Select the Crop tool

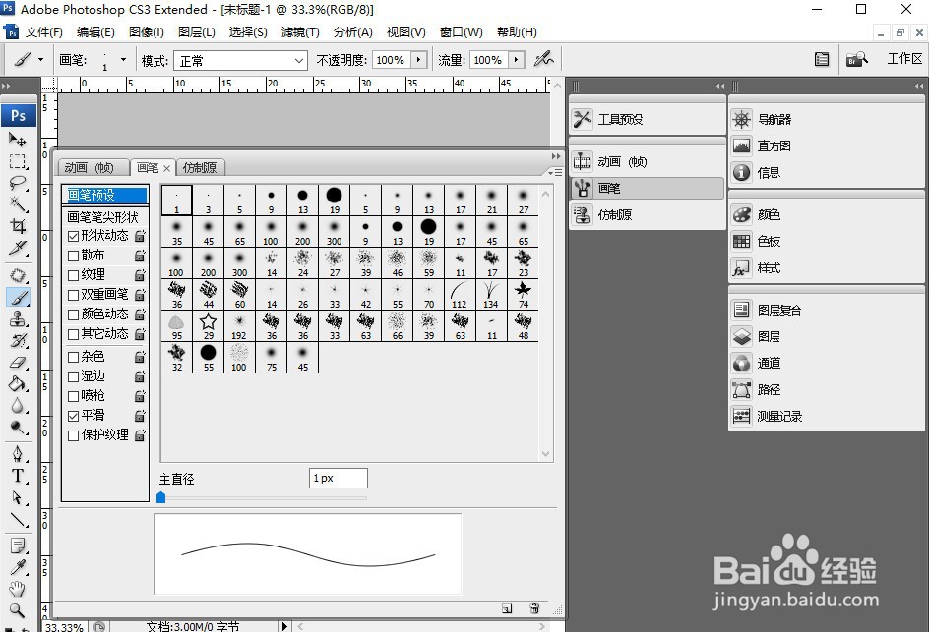click(17, 225)
